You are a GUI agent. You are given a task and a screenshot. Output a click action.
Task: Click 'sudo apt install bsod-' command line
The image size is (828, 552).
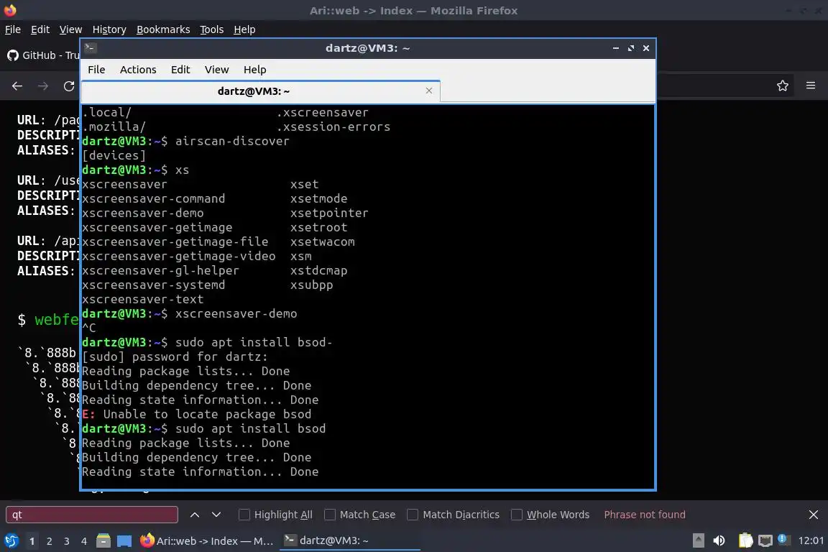(x=254, y=342)
